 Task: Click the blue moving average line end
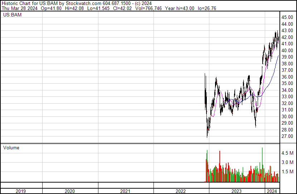click(278, 56)
